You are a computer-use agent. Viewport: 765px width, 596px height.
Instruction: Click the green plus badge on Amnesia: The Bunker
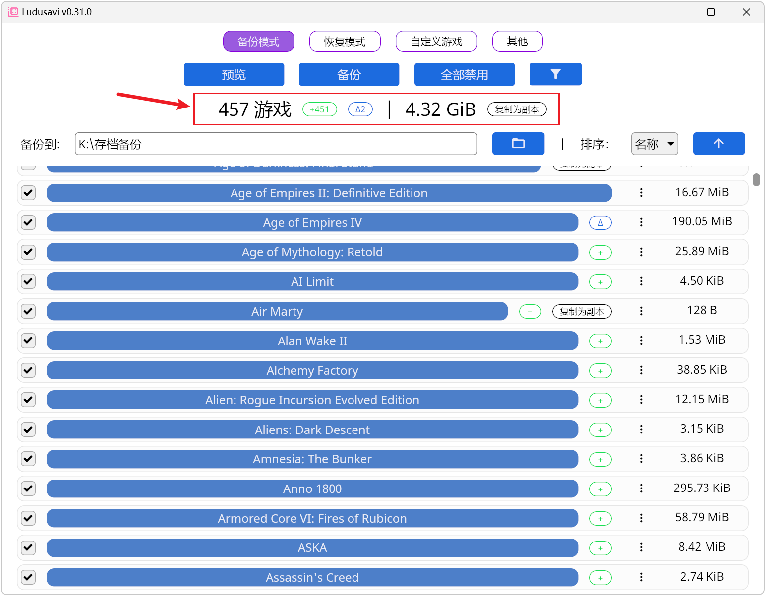click(x=600, y=460)
